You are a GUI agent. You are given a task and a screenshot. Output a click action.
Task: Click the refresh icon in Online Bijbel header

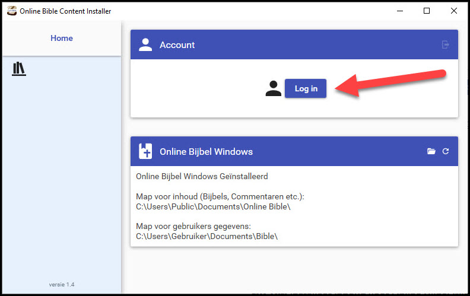click(x=446, y=151)
